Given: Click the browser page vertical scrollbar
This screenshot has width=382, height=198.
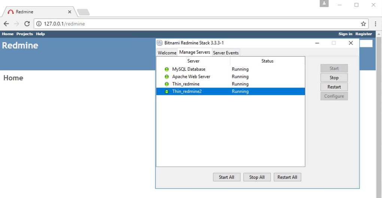Looking at the screenshot, I should (379, 117).
